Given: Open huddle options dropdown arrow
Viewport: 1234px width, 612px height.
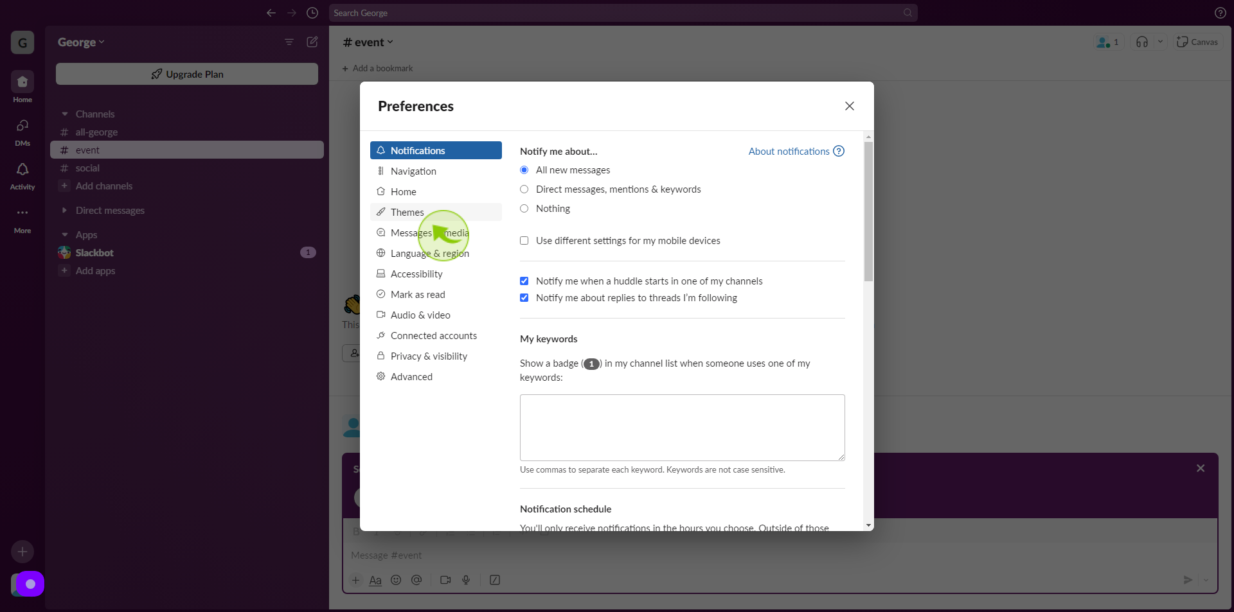Looking at the screenshot, I should click(x=1160, y=42).
